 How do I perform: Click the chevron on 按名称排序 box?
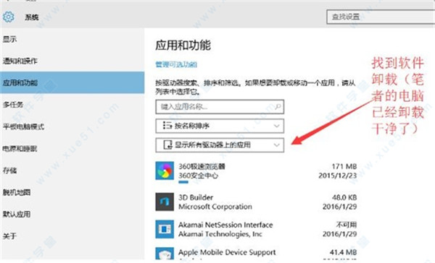(x=276, y=126)
